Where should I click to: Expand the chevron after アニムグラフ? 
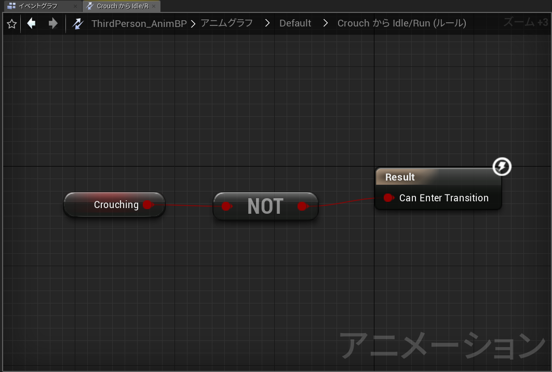(x=267, y=23)
